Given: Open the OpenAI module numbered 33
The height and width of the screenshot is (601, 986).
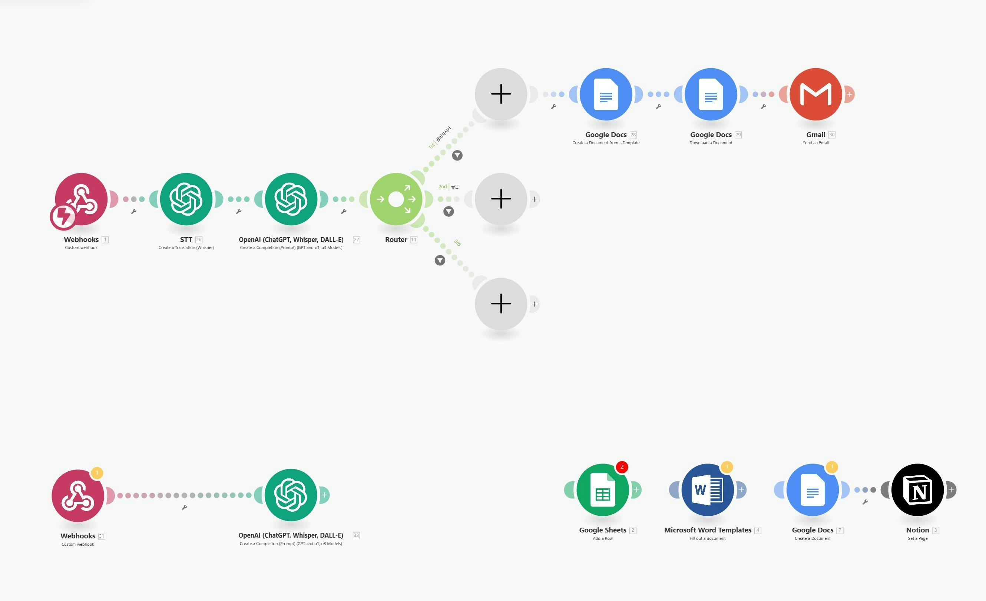Looking at the screenshot, I should (291, 495).
